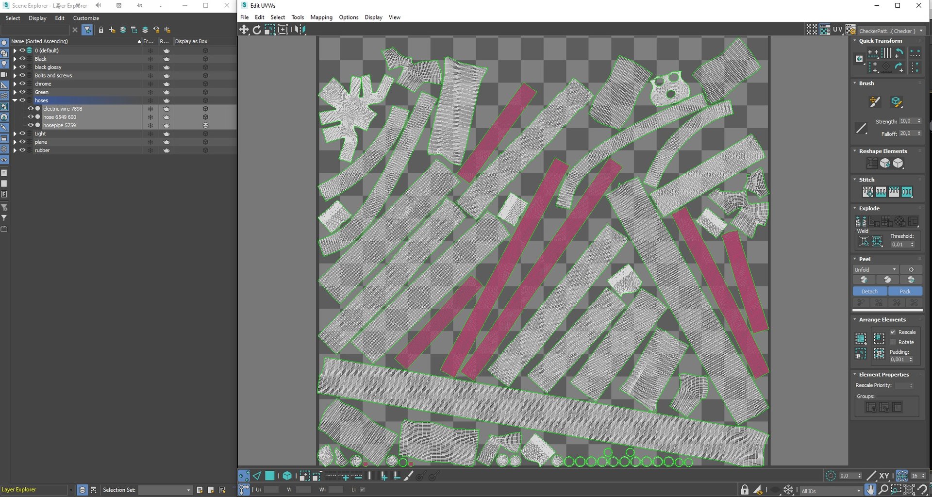Select the Mirror tool in Edit UVWs toolbar
The height and width of the screenshot is (497, 932).
[301, 30]
